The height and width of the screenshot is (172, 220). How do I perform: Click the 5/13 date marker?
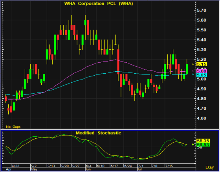point(51,166)
